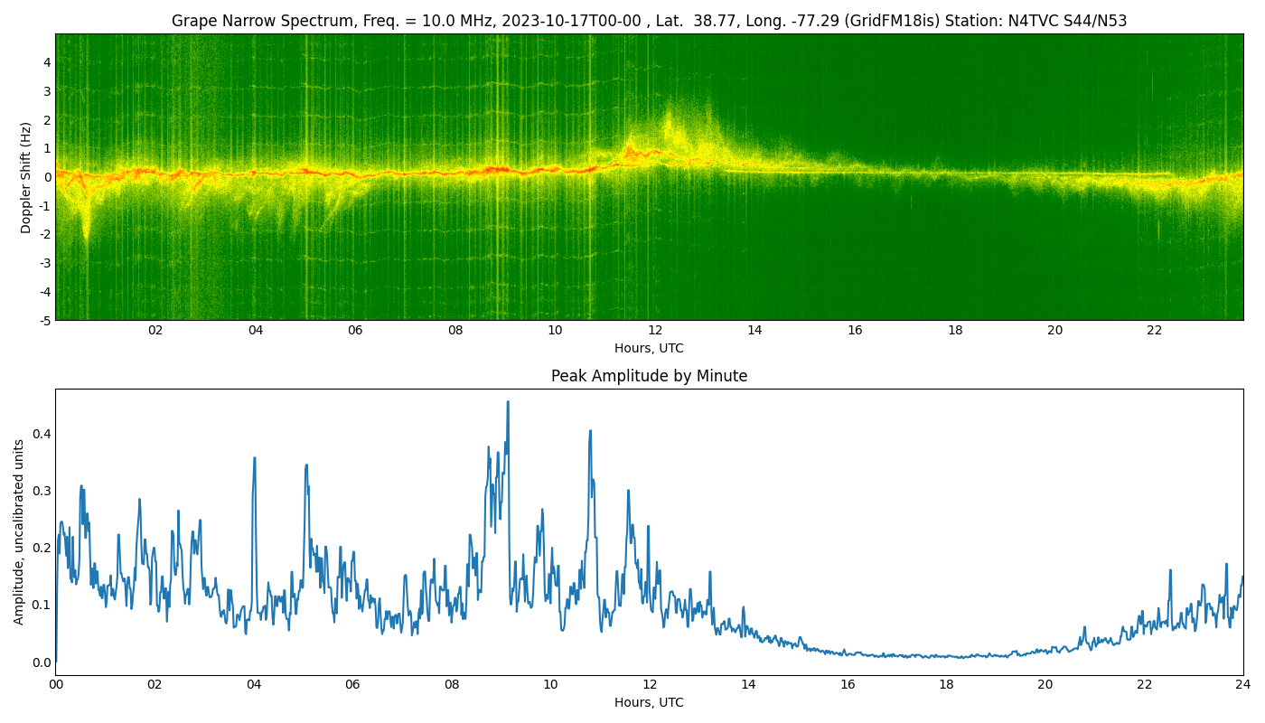Click the "Doppler Shift (Hz)" axis label
1265x723 pixels.
tap(26, 177)
